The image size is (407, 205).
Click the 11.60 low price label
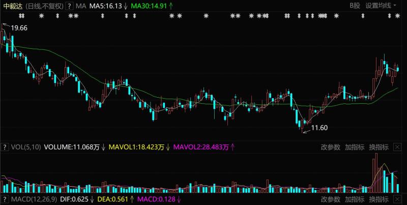(x=319, y=128)
